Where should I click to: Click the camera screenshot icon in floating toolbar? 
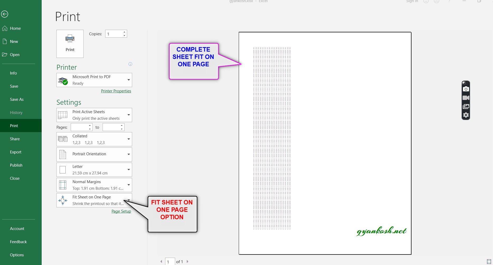click(466, 89)
